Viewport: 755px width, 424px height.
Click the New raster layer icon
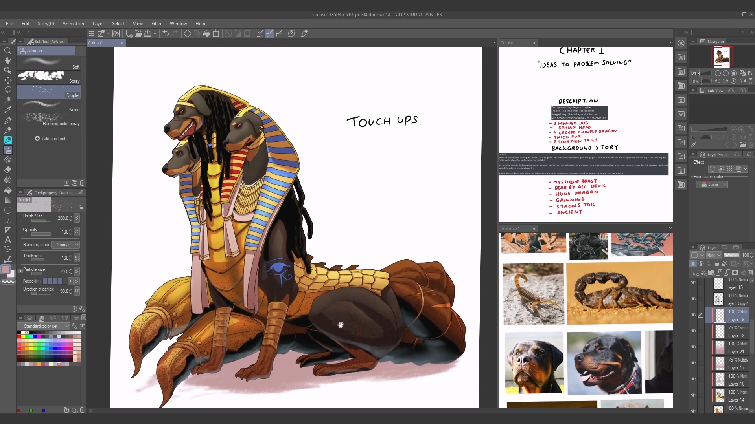pyautogui.click(x=695, y=272)
